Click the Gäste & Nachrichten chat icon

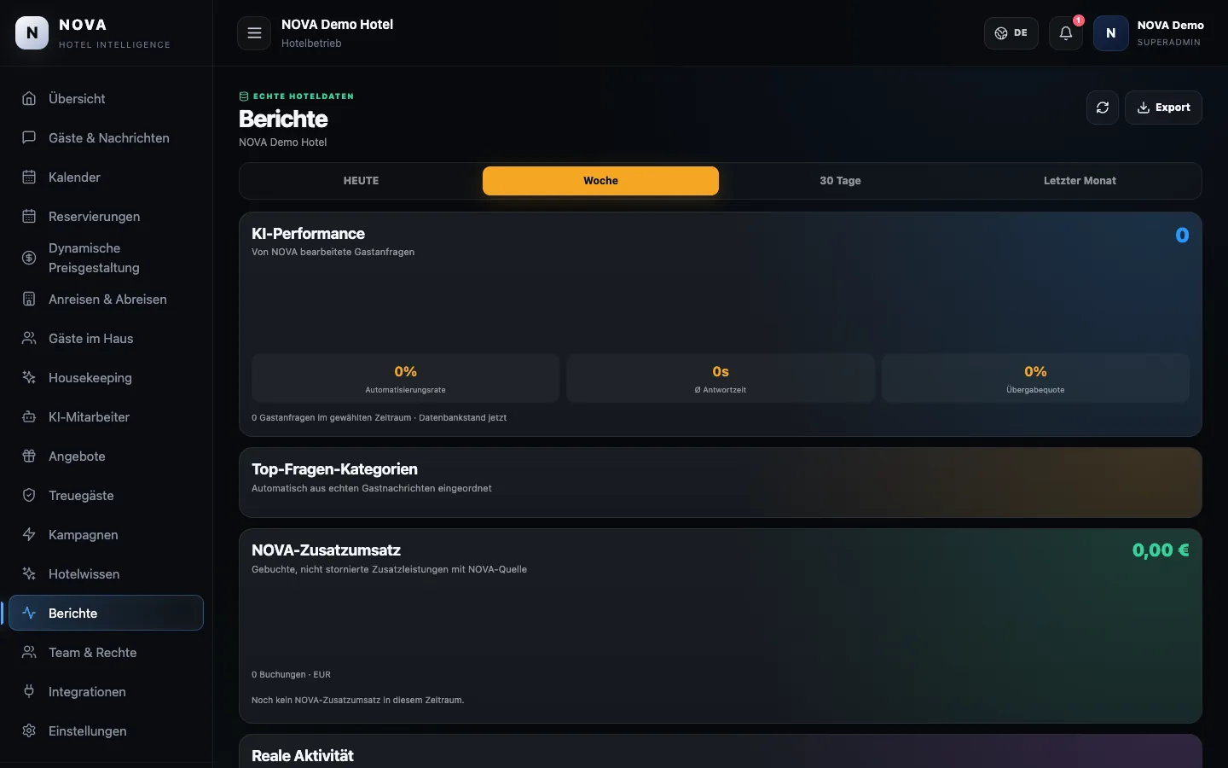tap(29, 138)
